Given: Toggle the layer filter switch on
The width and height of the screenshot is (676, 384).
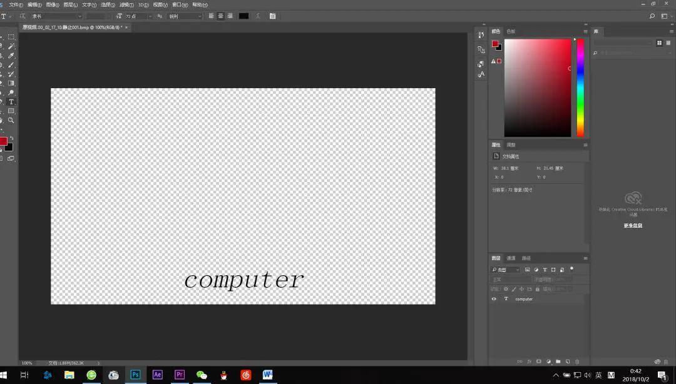Looking at the screenshot, I should click(x=571, y=269).
